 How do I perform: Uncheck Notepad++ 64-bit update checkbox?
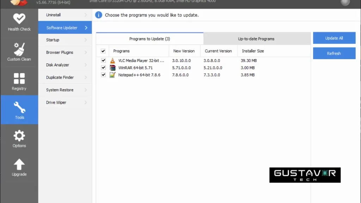point(103,75)
